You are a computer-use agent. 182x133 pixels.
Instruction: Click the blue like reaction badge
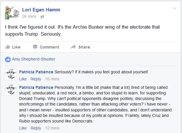[8, 59]
